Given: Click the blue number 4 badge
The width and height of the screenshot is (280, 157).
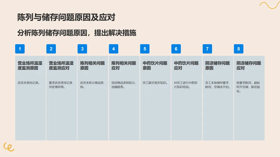Looking at the screenshot, I should coord(113,49).
